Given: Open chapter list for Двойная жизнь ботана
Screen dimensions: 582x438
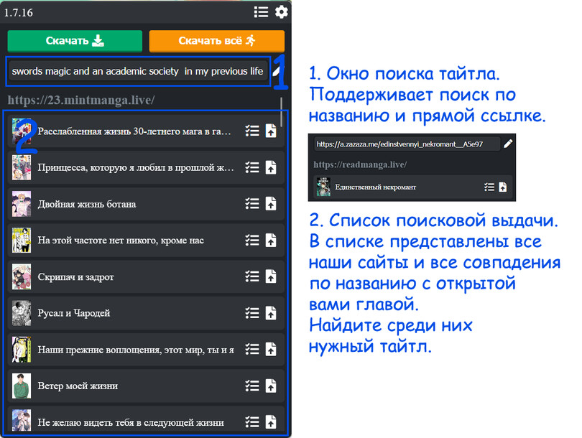Looking at the screenshot, I should (x=251, y=204).
